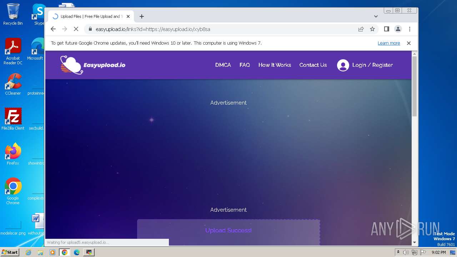The height and width of the screenshot is (257, 457).
Task: Launch the CCleaner desktop shortcut
Action: pos(13,84)
